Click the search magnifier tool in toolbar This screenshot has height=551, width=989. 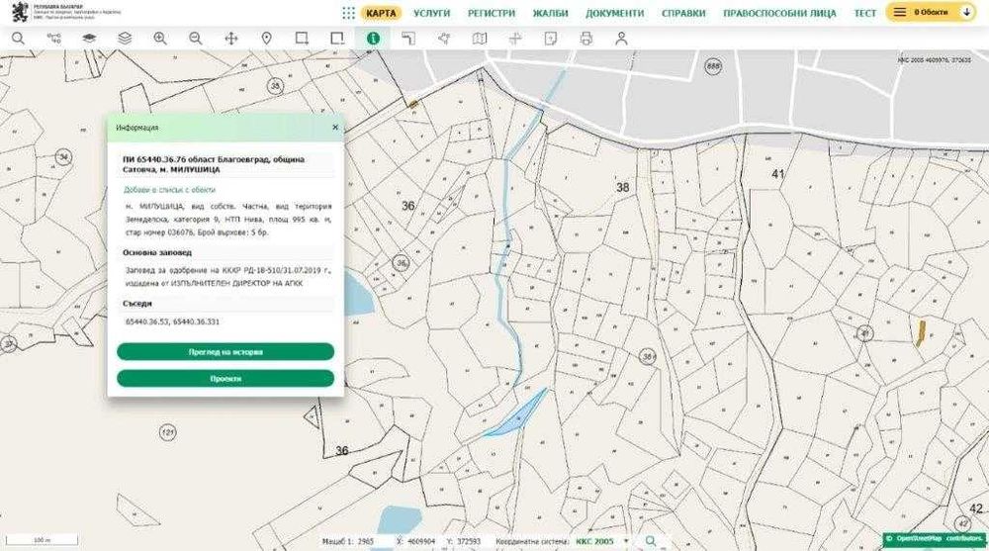pyautogui.click(x=18, y=39)
